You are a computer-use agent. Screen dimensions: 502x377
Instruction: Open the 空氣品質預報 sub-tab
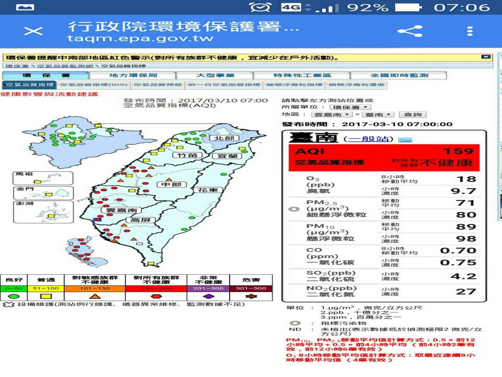(158, 85)
